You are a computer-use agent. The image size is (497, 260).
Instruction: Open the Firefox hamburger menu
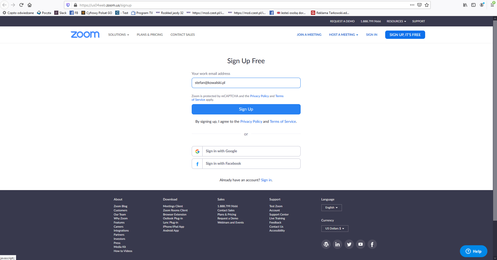[x=492, y=5]
